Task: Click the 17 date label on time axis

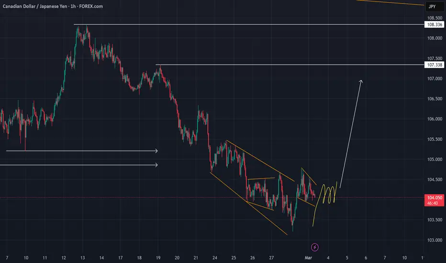Action: click(120, 258)
